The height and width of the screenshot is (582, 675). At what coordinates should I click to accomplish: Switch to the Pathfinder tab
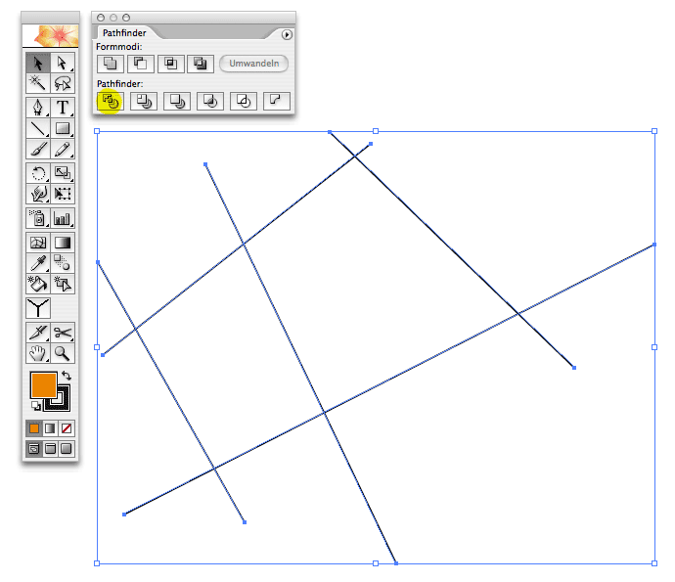[124, 32]
